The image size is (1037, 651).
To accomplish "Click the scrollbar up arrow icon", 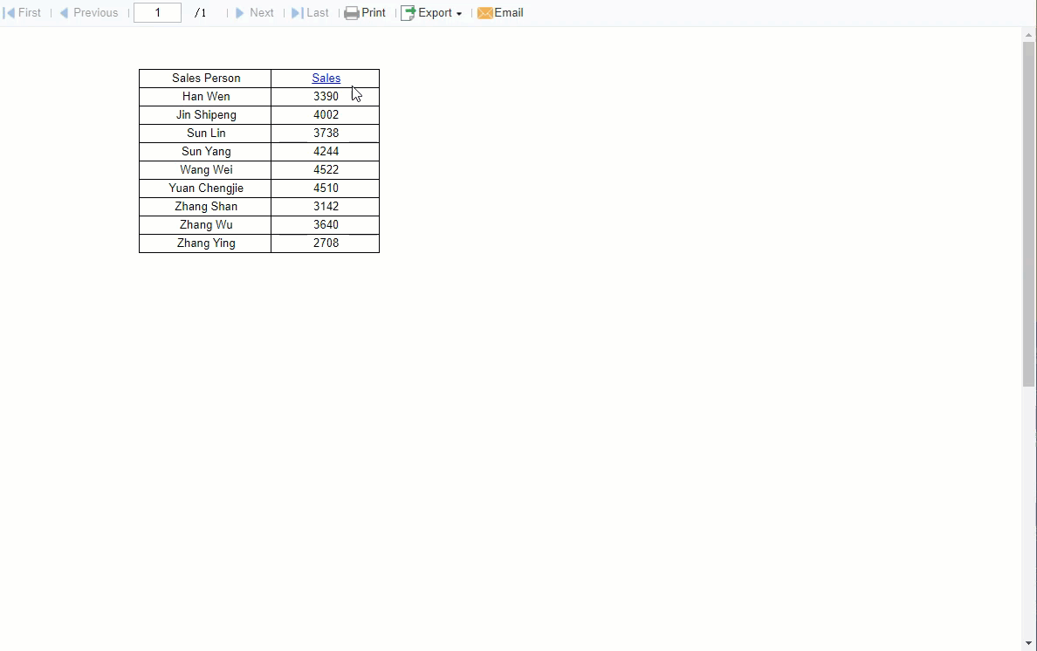I will [1028, 33].
